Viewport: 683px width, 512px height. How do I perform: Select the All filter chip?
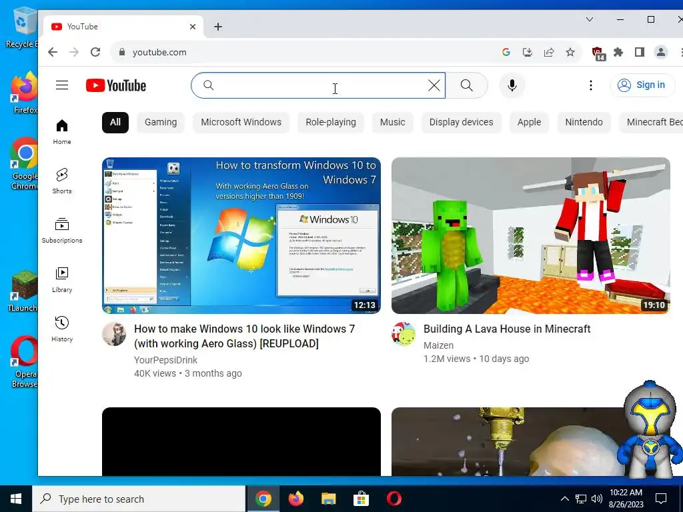(115, 123)
